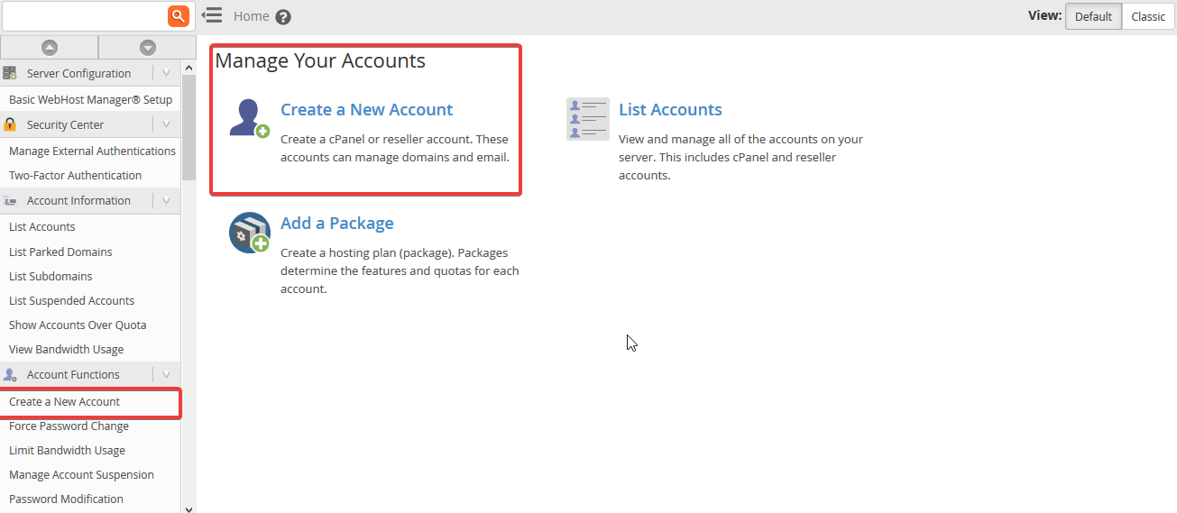Viewport: 1177px width, 513px height.
Task: Collapse the Account Functions section chevron
Action: pos(166,374)
